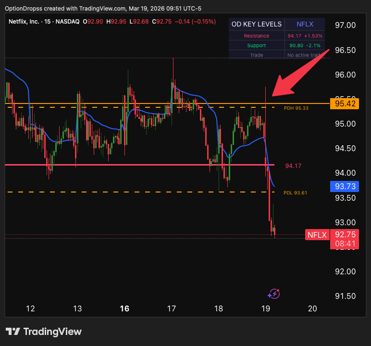This screenshot has height=346, width=371.
Task: Click the 94.50 price axis label
Action: (345, 149)
